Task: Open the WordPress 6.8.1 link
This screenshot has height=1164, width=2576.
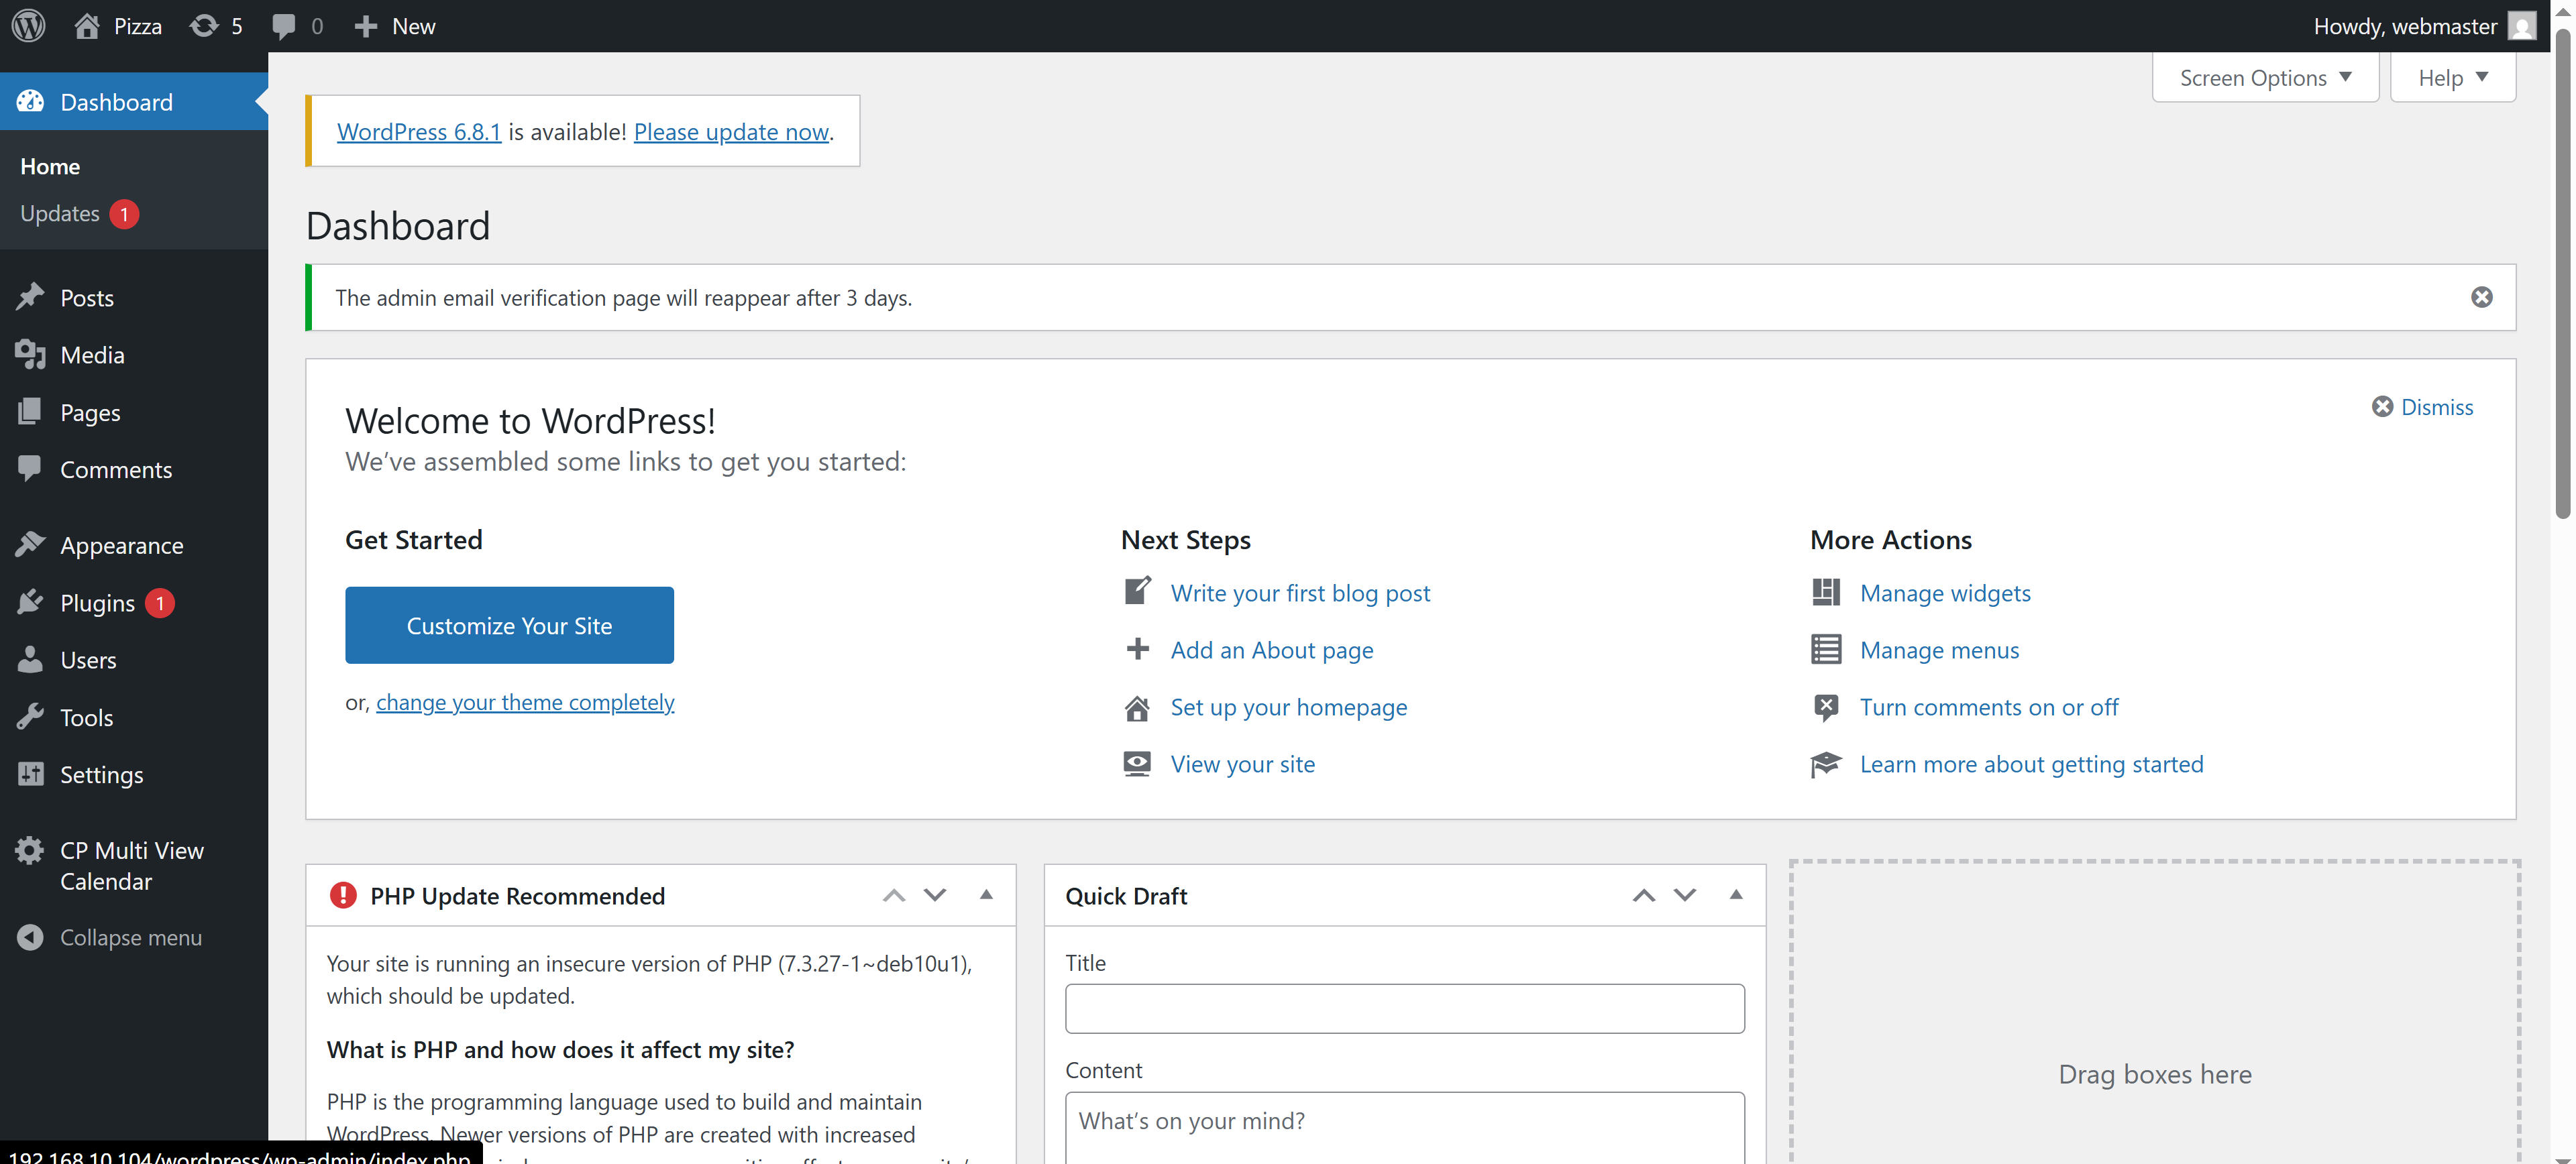Action: (418, 131)
